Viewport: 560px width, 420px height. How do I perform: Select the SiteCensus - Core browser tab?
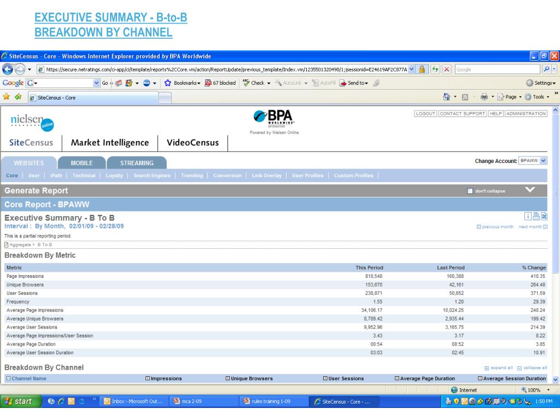coord(94,97)
